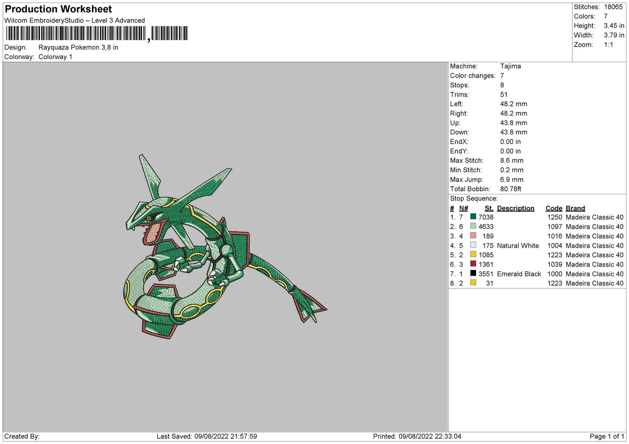This screenshot has width=629, height=444.
Task: Click the 'Stop Sequence:' heading
Action: click(x=474, y=199)
